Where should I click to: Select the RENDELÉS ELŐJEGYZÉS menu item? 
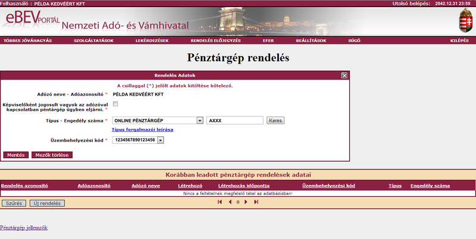click(x=215, y=40)
